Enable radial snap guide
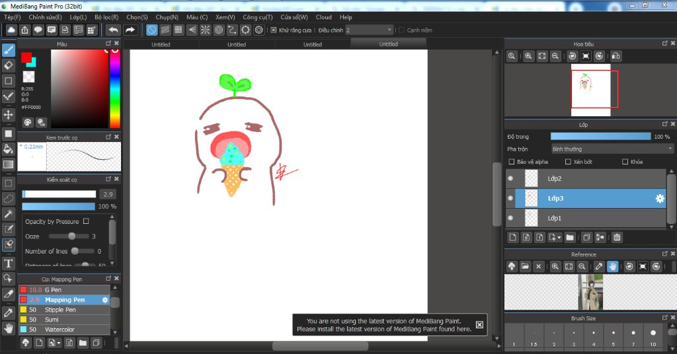 pyautogui.click(x=206, y=30)
